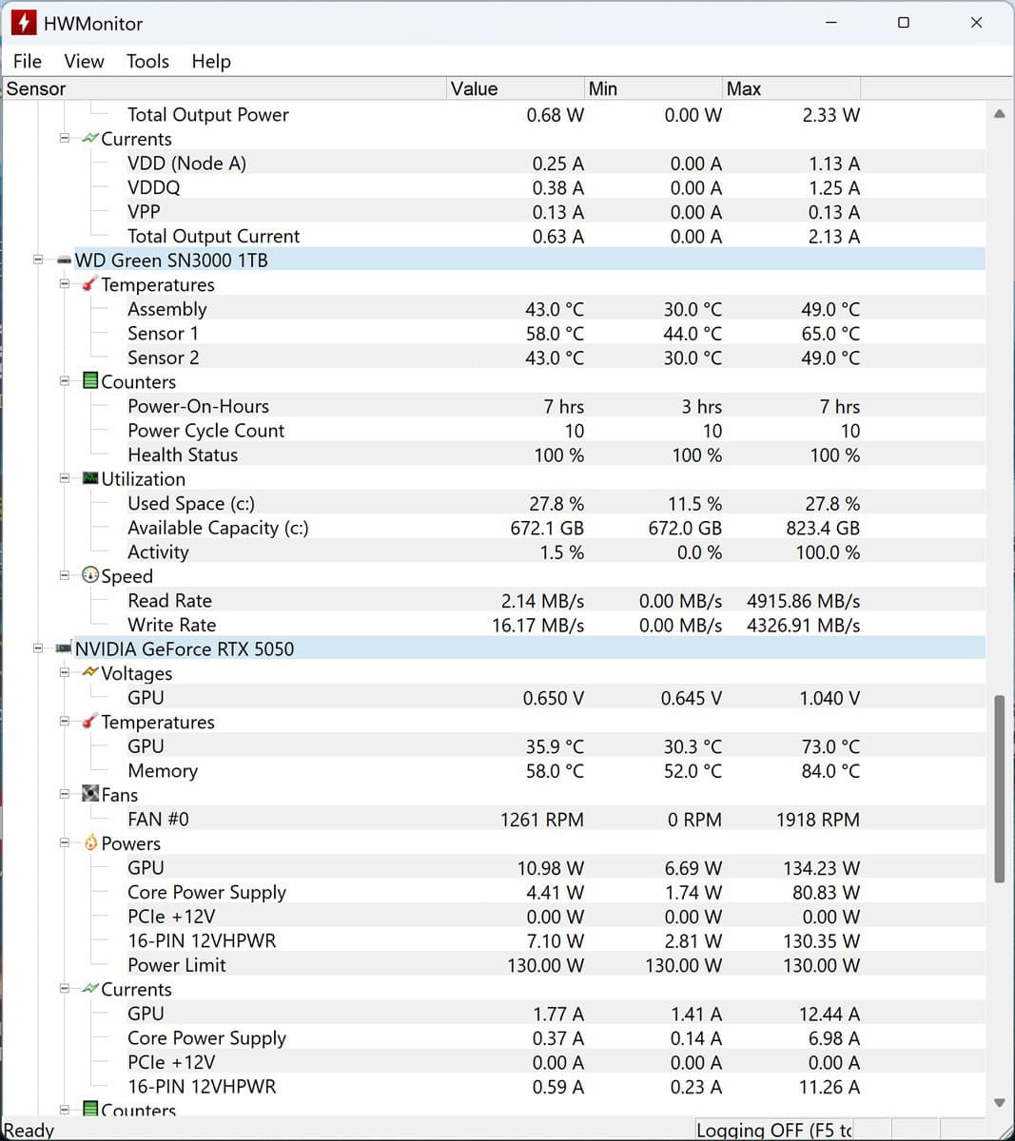The width and height of the screenshot is (1015, 1141).
Task: Collapse the NVIDIA GeForce RTX 5050 node
Action: pyautogui.click(x=38, y=648)
